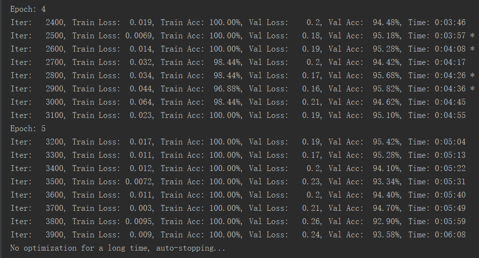This screenshot has height=258, width=479.
Task: Click the asterisk after Iter 2600 line
Action: tap(472, 49)
